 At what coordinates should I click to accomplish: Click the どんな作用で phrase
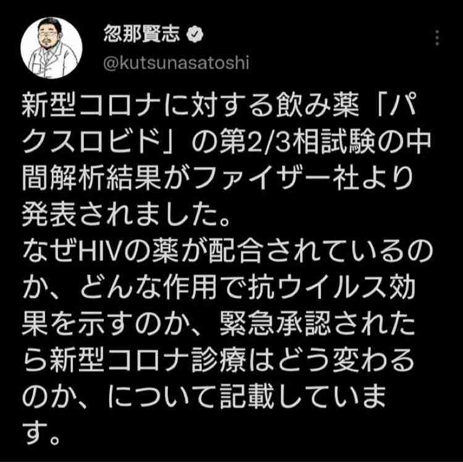161,288
